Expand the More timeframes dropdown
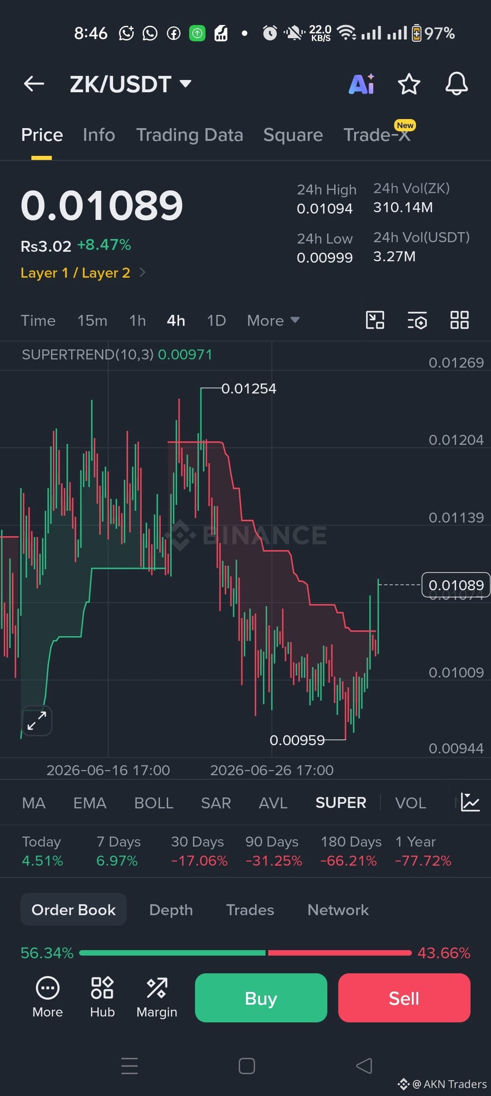491x1096 pixels. pyautogui.click(x=273, y=320)
